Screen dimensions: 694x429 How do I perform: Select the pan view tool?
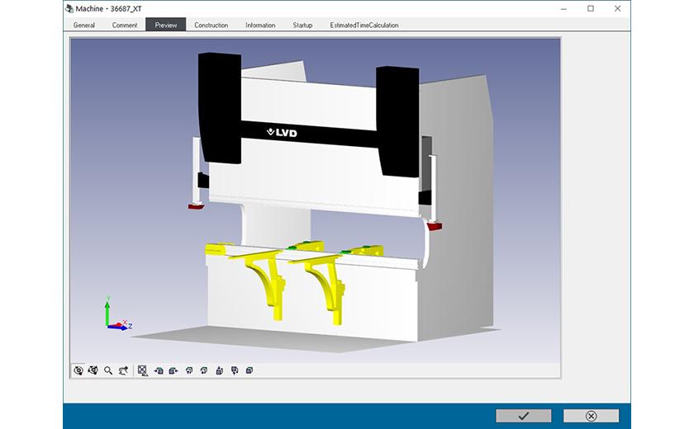[123, 370]
